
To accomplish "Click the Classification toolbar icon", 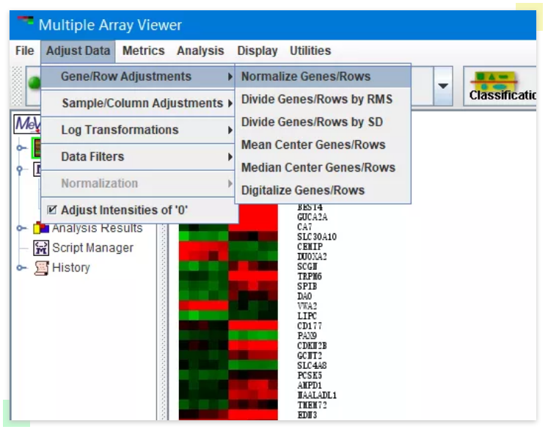I will (501, 85).
